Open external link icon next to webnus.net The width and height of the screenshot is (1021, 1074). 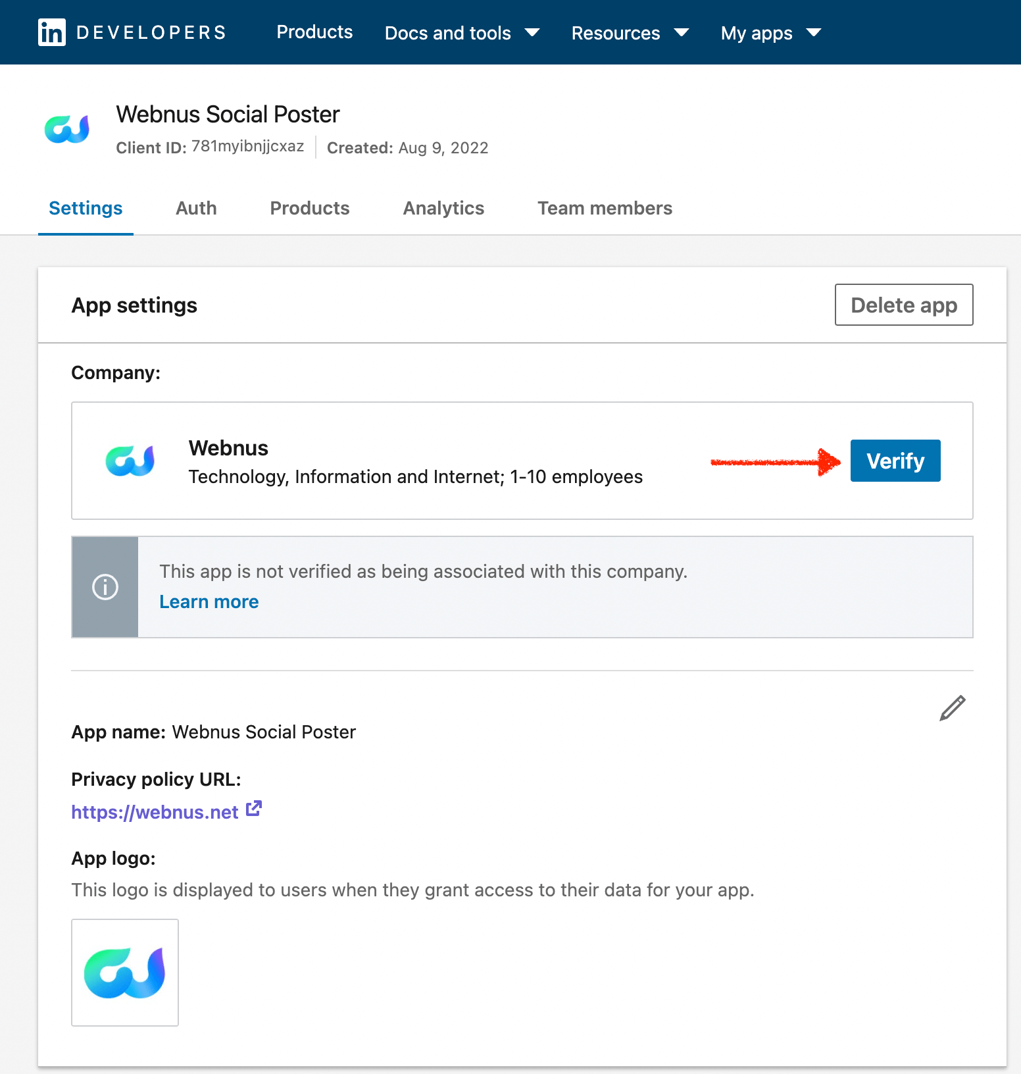(254, 809)
